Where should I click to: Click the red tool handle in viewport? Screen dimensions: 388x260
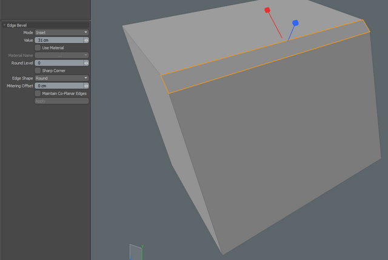[267, 10]
